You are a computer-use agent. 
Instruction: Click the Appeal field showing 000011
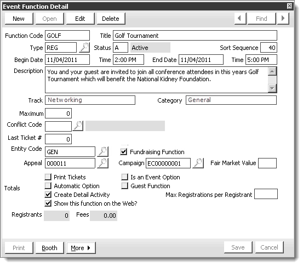click(70, 163)
